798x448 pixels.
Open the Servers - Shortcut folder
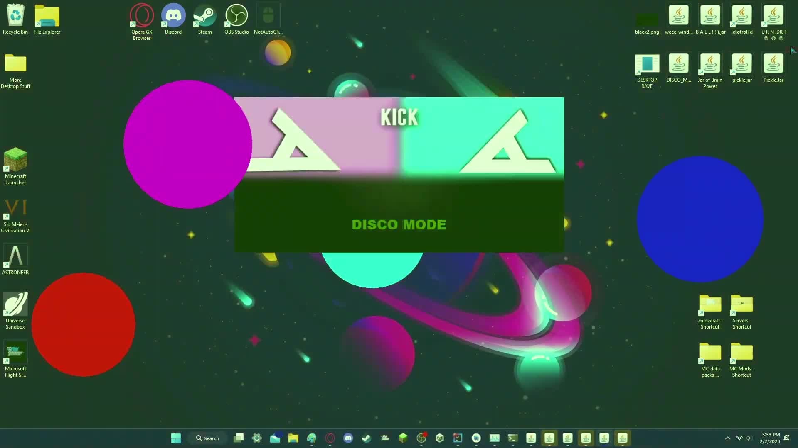coord(742,312)
